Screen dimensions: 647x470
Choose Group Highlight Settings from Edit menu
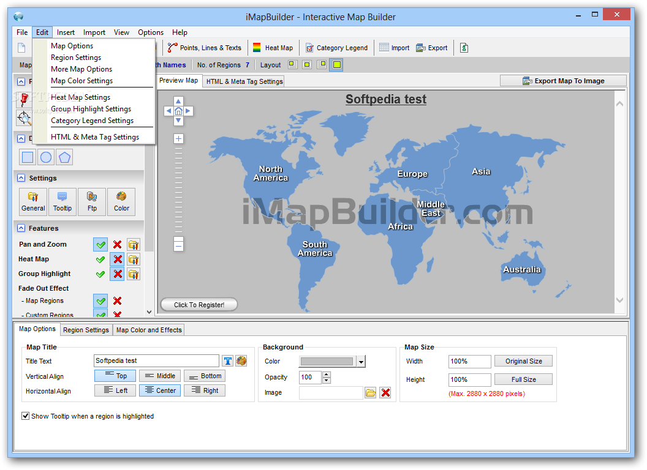[x=91, y=109]
